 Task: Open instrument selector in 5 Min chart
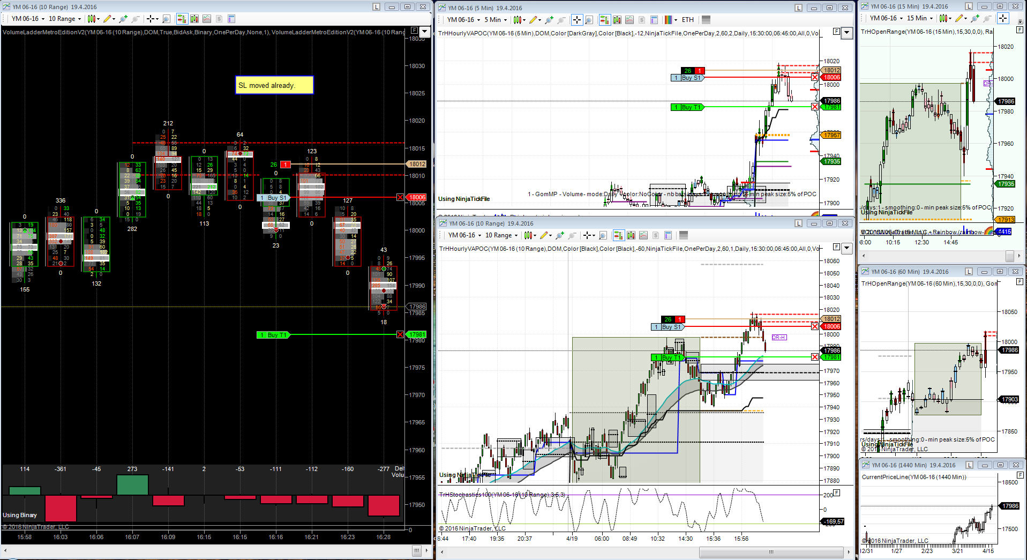(463, 20)
